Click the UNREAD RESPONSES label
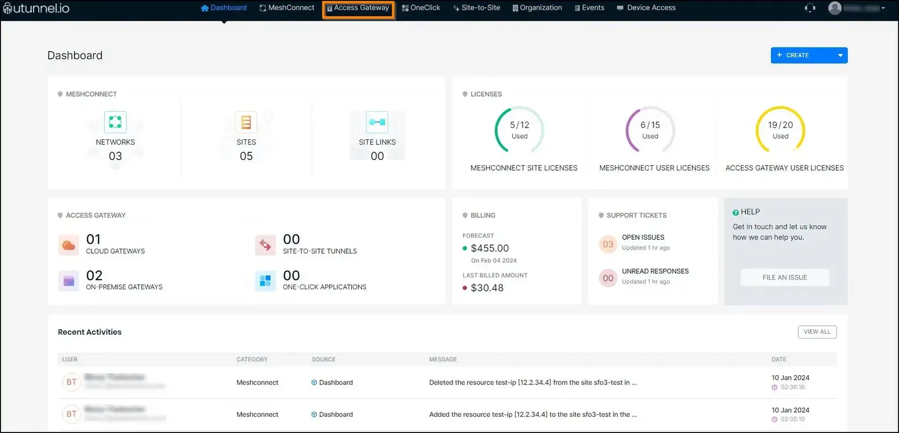The image size is (899, 433). (x=655, y=271)
